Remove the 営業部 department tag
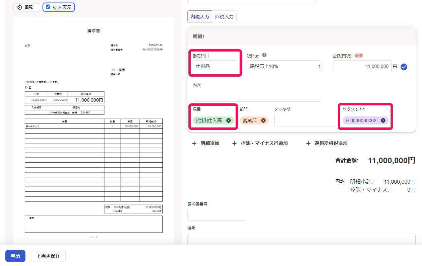This screenshot has height=266, width=422. [x=263, y=120]
